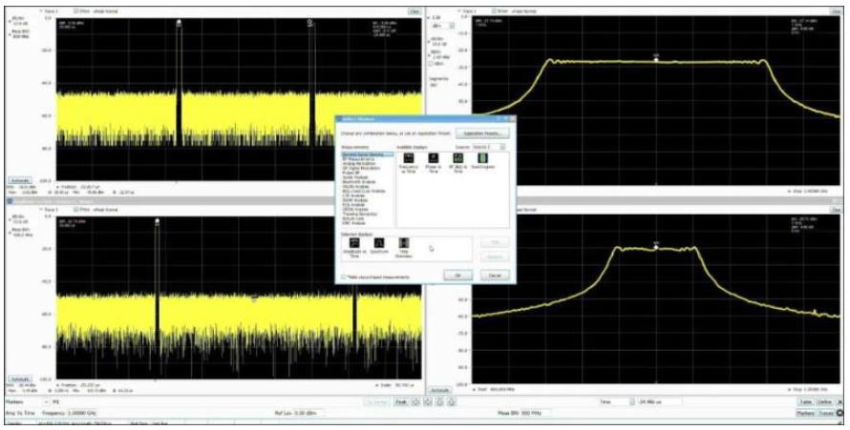Click the Define button in markers bar
This screenshot has width=850, height=430.
(824, 402)
